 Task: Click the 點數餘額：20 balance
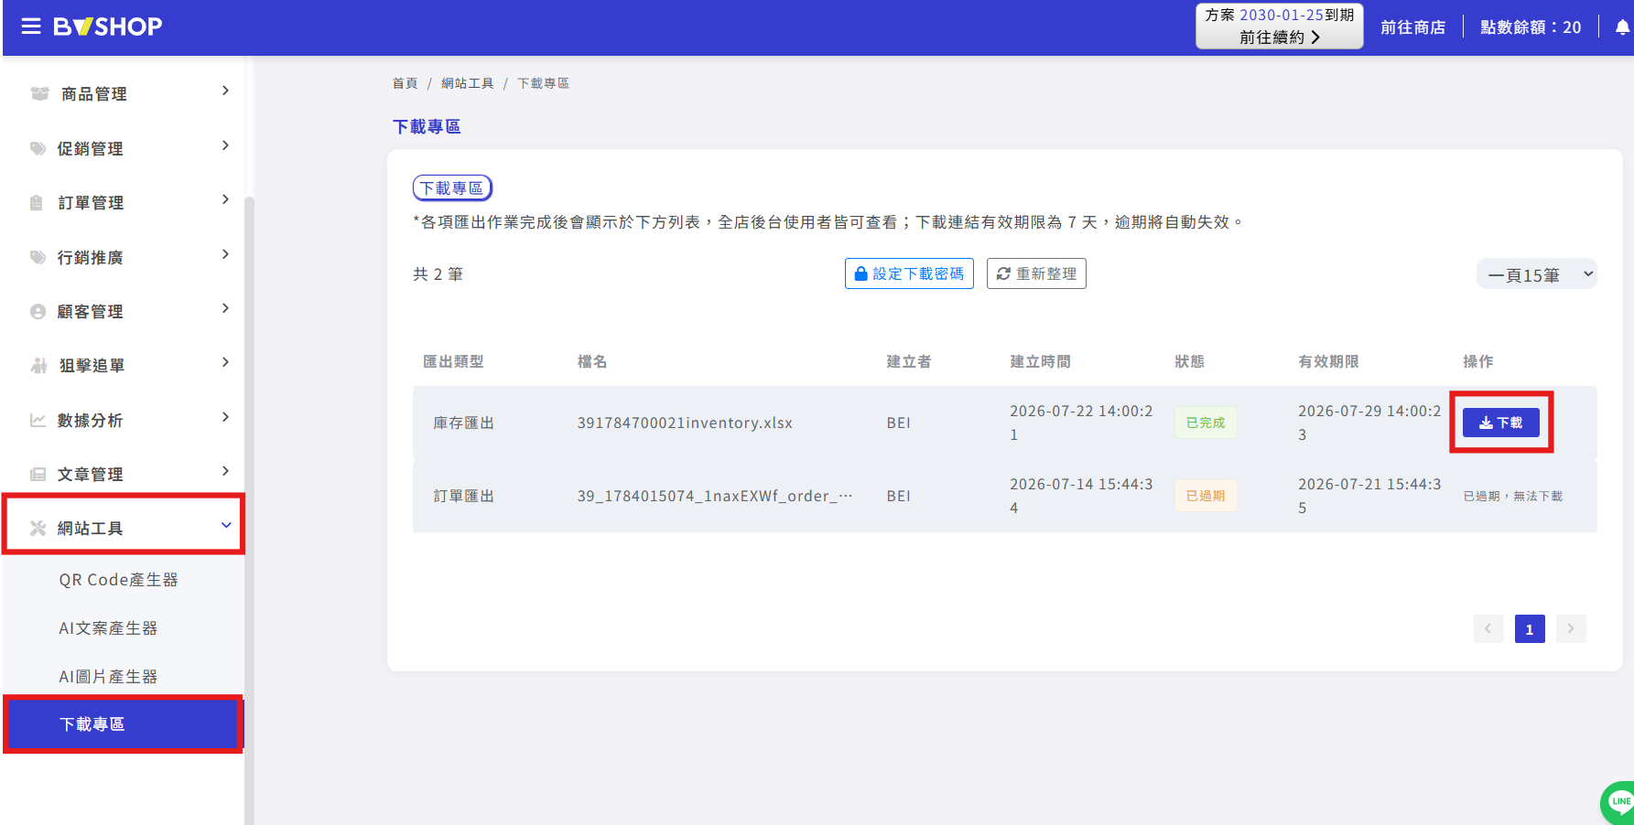point(1531,27)
